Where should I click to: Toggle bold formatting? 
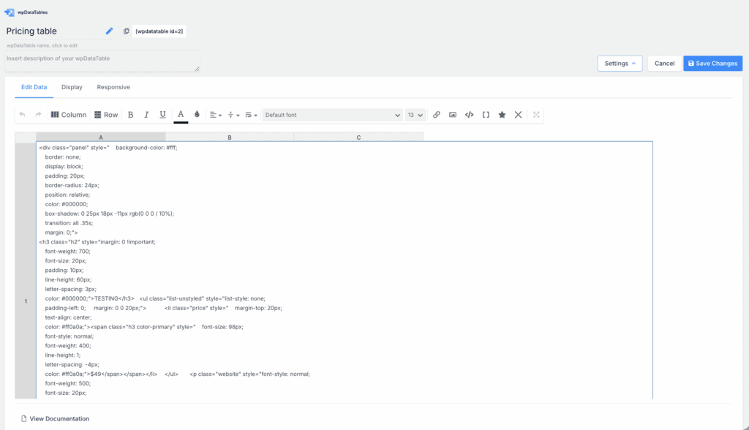130,115
